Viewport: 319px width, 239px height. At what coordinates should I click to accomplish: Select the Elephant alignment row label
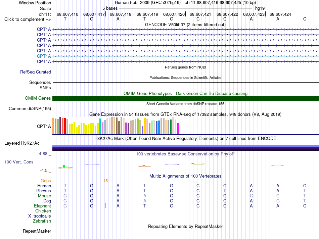coord(43,206)
